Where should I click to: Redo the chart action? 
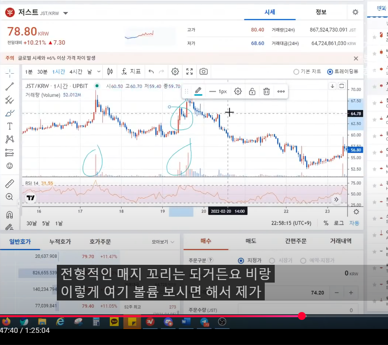click(x=161, y=72)
